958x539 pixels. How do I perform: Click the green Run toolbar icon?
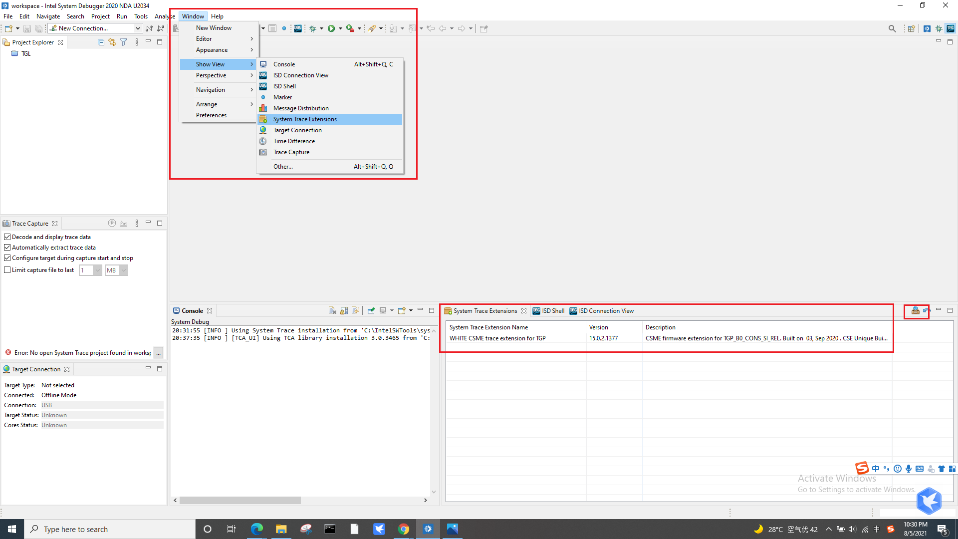point(331,28)
